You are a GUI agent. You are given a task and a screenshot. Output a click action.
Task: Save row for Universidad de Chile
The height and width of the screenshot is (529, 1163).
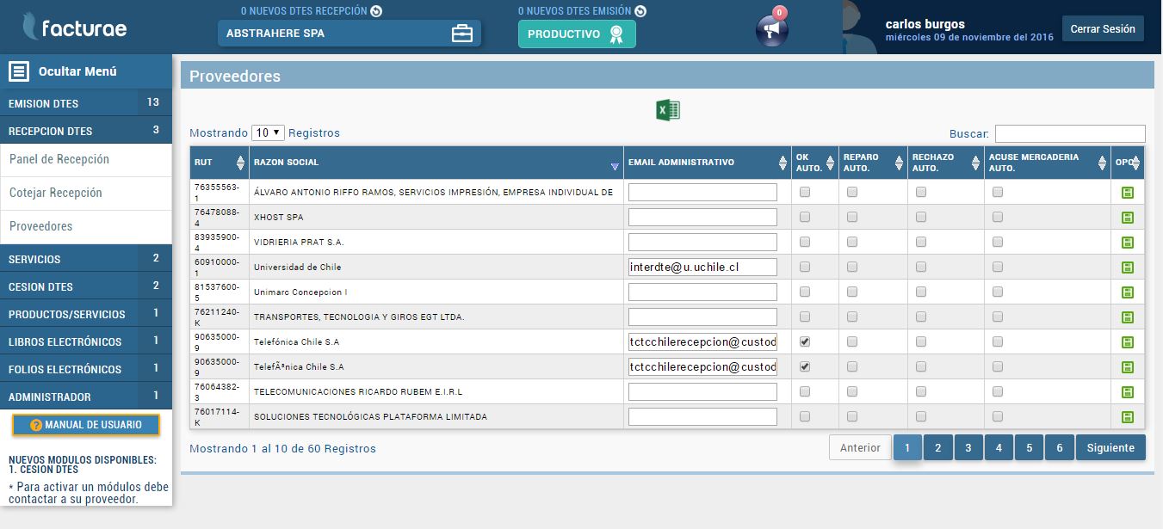(1128, 268)
